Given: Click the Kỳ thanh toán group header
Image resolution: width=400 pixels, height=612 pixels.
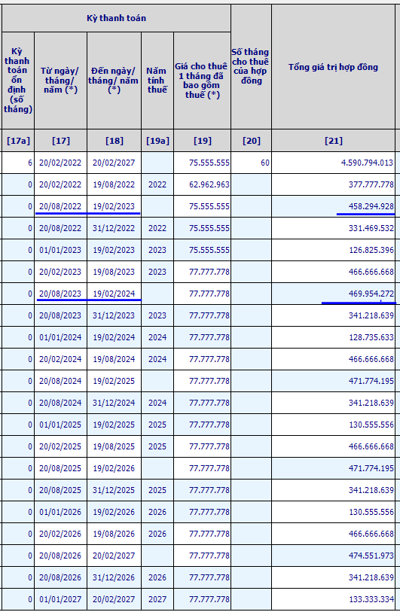Looking at the screenshot, I should (116, 18).
